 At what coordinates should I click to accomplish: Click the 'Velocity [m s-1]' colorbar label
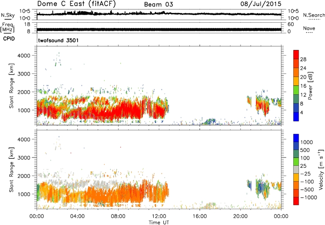click(321, 169)
